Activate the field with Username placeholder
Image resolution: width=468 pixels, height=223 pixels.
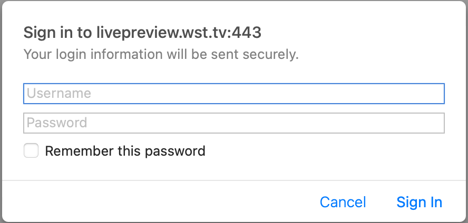click(234, 94)
